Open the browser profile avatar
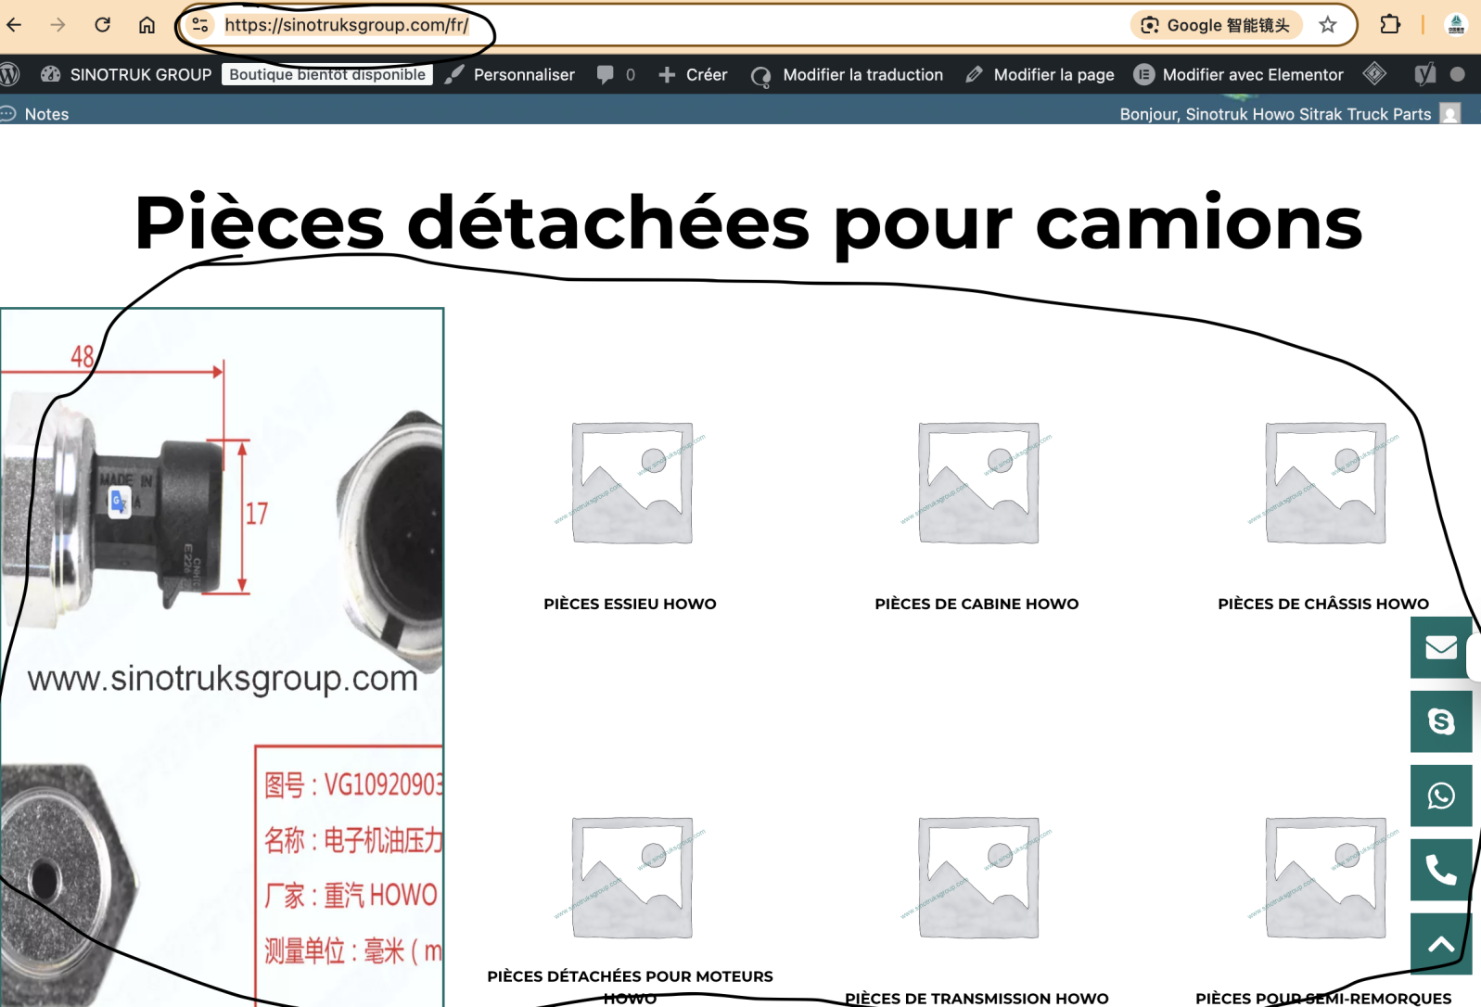Image resolution: width=1481 pixels, height=1007 pixels. pyautogui.click(x=1456, y=25)
